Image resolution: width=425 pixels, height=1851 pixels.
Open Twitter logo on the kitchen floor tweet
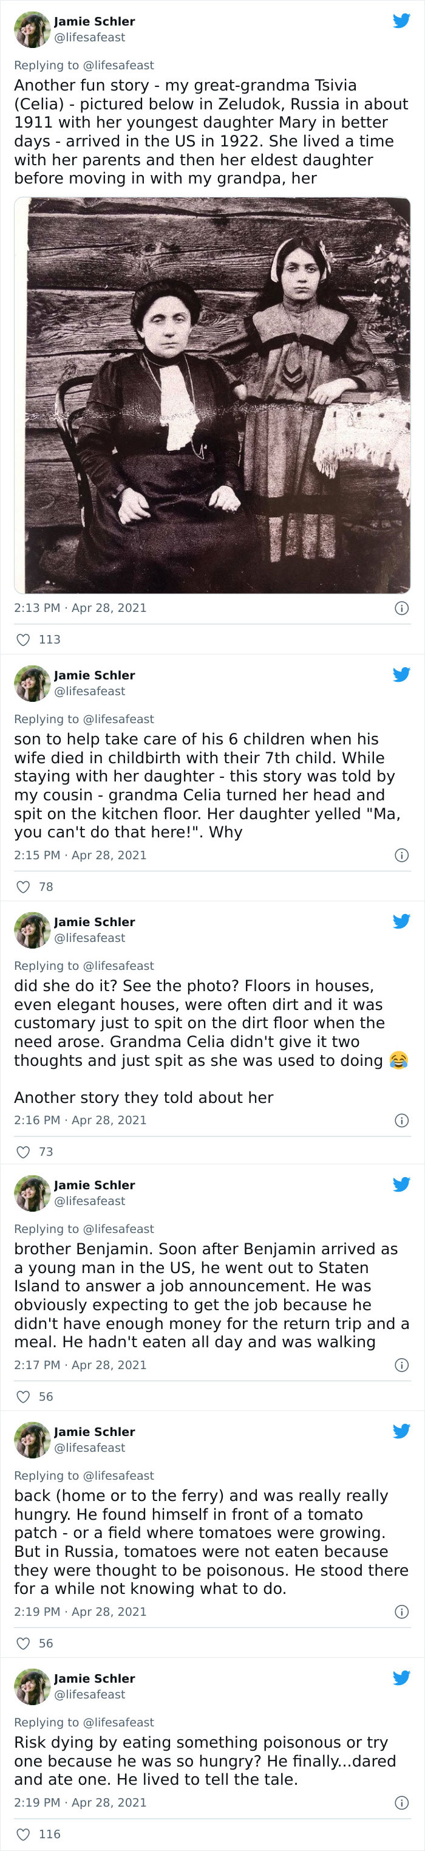(x=401, y=675)
